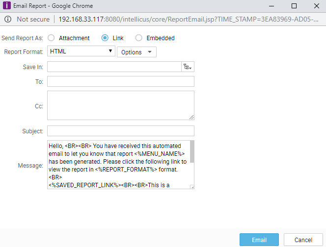Image resolution: width=326 pixels, height=247 pixels.
Task: Open the Report Format HTML dropdown
Action: pyautogui.click(x=81, y=51)
